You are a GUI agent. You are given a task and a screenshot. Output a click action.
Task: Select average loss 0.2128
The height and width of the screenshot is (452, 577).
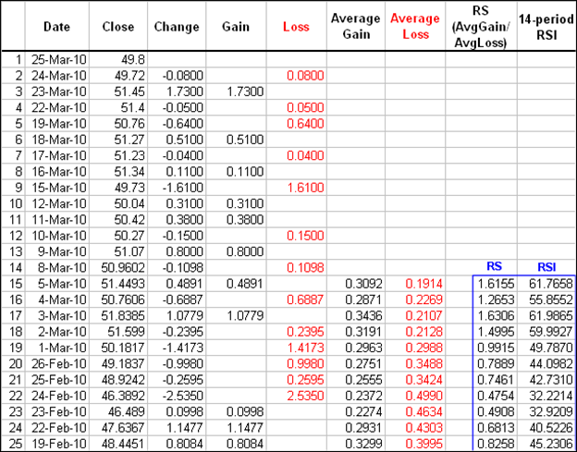click(x=424, y=332)
